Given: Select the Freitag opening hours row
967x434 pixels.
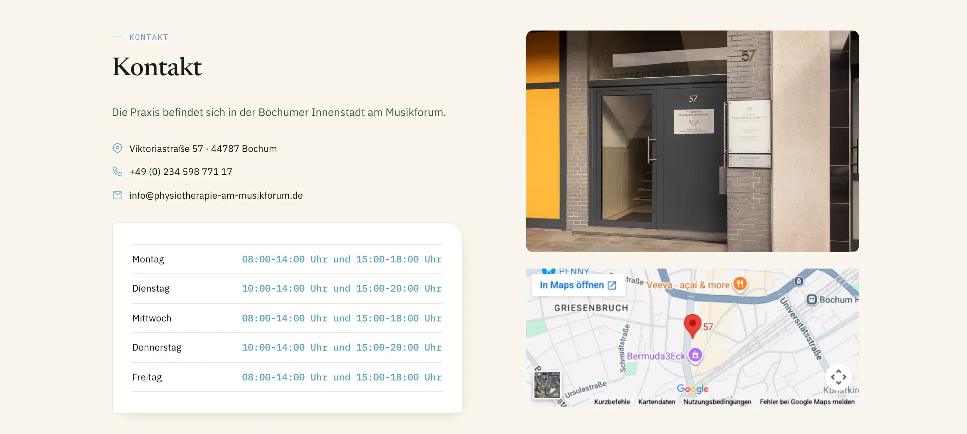Looking at the screenshot, I should (287, 377).
